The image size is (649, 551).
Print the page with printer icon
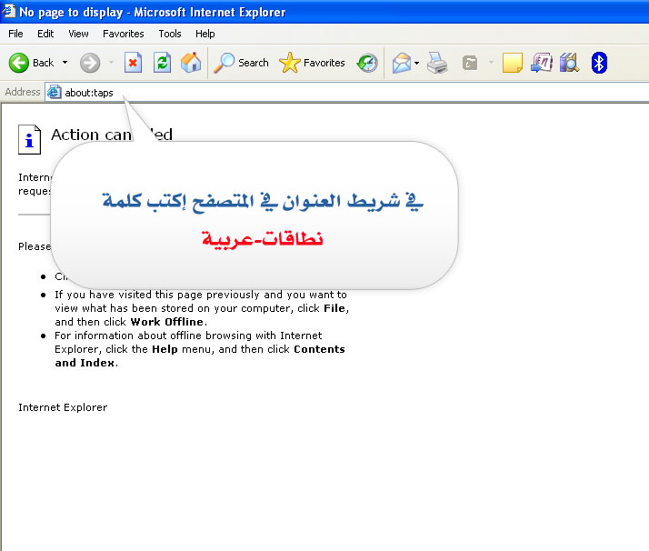[x=437, y=63]
